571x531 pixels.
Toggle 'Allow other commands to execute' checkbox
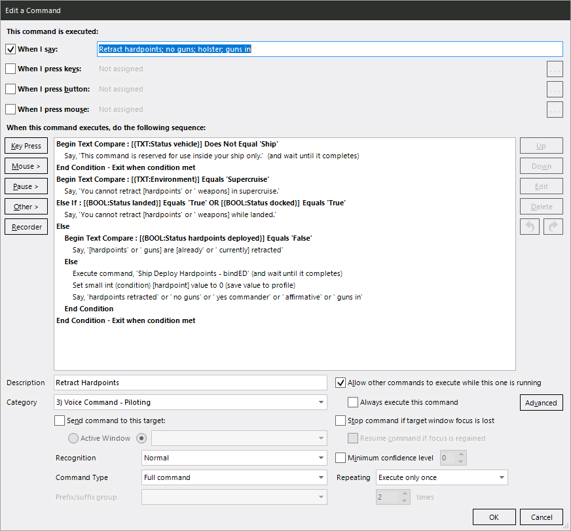tap(341, 383)
